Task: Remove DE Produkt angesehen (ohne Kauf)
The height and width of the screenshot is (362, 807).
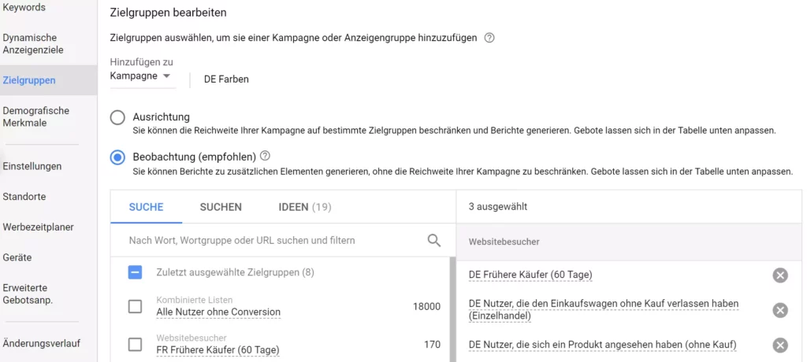Action: pos(779,345)
